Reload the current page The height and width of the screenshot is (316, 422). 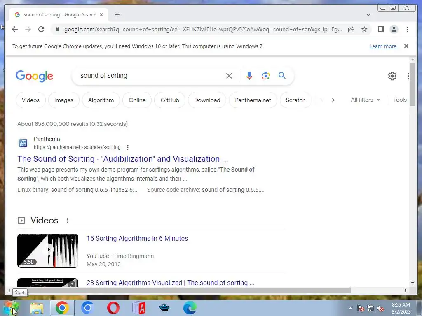pyautogui.click(x=41, y=29)
